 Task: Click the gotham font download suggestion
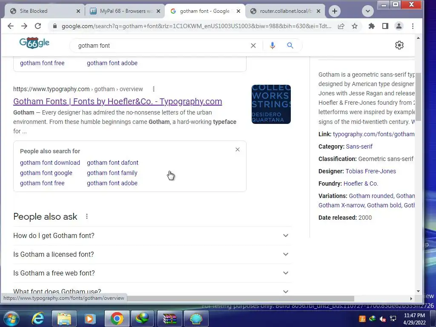(50, 163)
